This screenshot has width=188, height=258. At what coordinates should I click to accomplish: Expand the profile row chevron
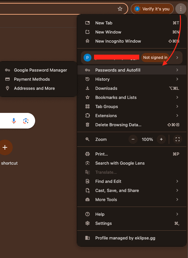[177, 58]
